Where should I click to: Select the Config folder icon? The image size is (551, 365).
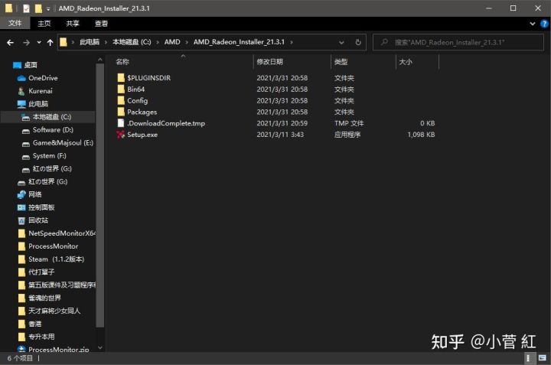click(x=121, y=100)
